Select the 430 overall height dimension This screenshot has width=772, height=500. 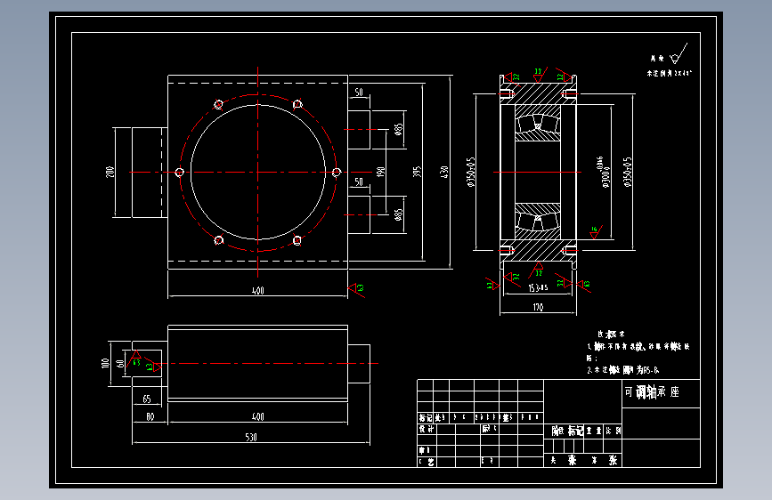pyautogui.click(x=444, y=172)
